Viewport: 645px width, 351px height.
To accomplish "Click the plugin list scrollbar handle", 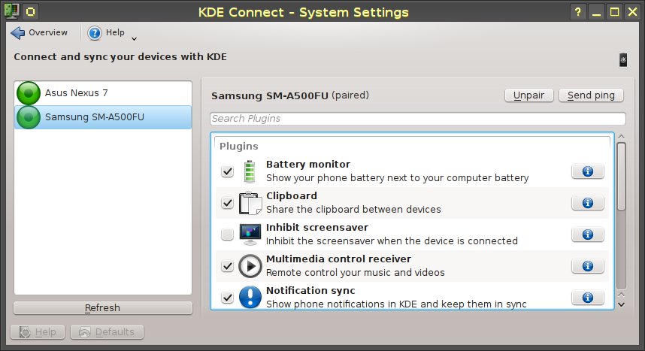I will 621,177.
